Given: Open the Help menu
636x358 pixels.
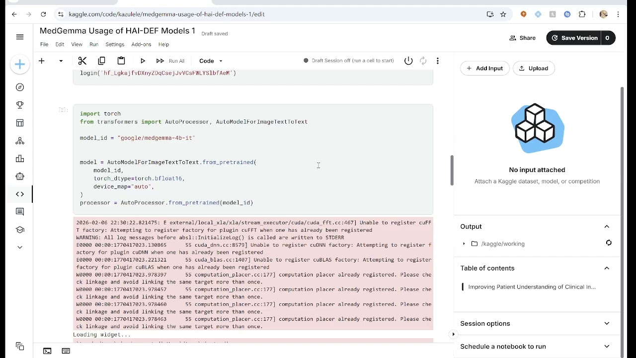Looking at the screenshot, I should [x=163, y=44].
